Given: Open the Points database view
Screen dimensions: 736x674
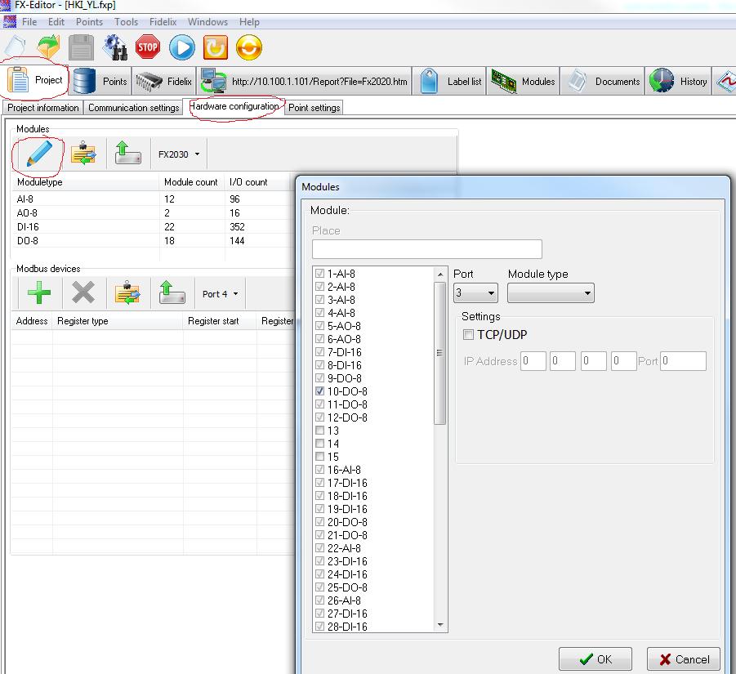Looking at the screenshot, I should click(x=100, y=81).
